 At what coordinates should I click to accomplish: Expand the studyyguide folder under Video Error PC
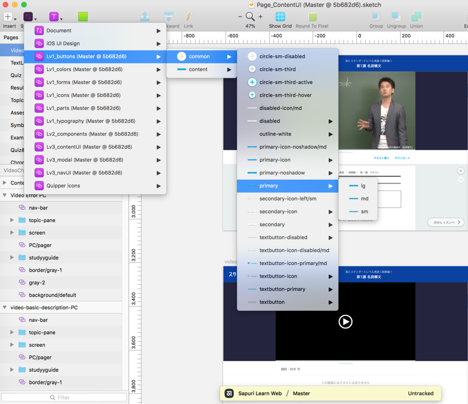(12, 258)
